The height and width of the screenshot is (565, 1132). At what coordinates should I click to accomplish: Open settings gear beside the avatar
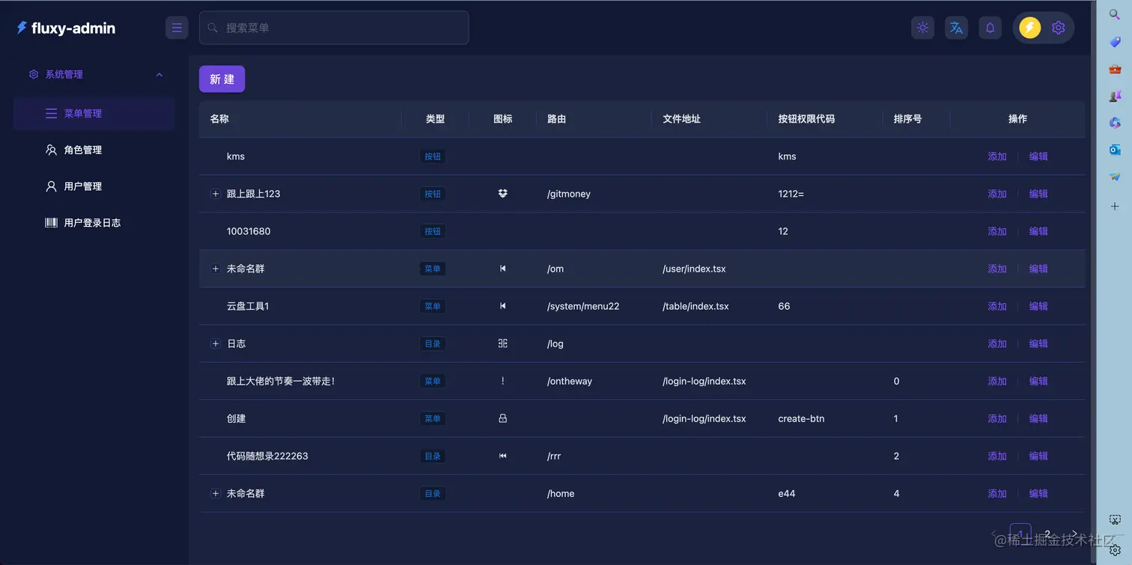click(x=1058, y=28)
